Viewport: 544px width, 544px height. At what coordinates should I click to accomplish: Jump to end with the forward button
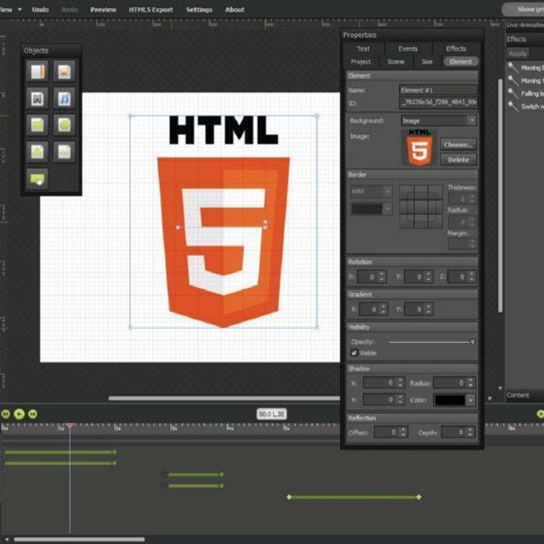click(33, 414)
